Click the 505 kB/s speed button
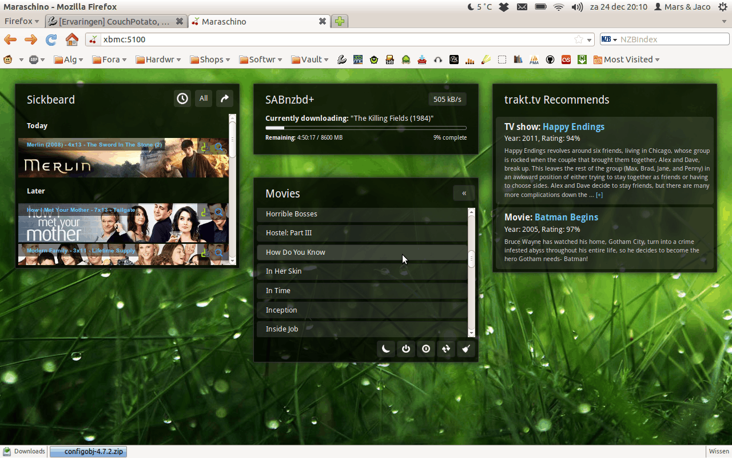The height and width of the screenshot is (458, 732). point(447,99)
